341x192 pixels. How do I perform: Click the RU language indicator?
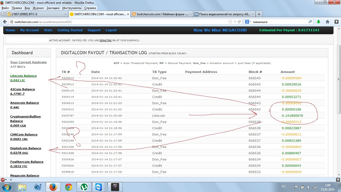pos(284,186)
